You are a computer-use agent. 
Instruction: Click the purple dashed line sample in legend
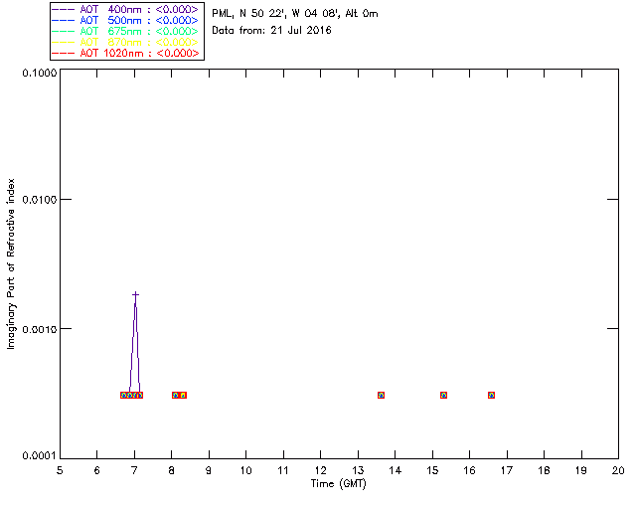point(64,9)
